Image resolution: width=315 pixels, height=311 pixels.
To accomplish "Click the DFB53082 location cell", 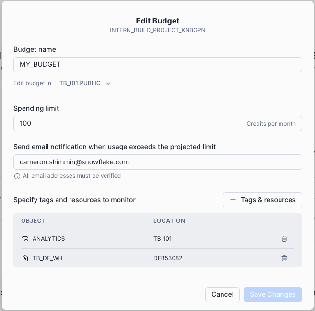I will pos(168,258).
